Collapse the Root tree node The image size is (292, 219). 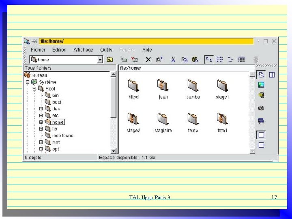point(34,89)
